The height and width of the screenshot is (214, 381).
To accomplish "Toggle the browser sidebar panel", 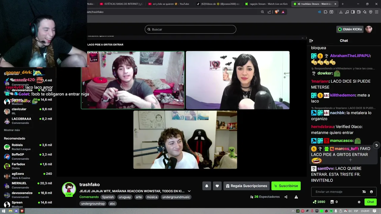I will [x=353, y=12].
